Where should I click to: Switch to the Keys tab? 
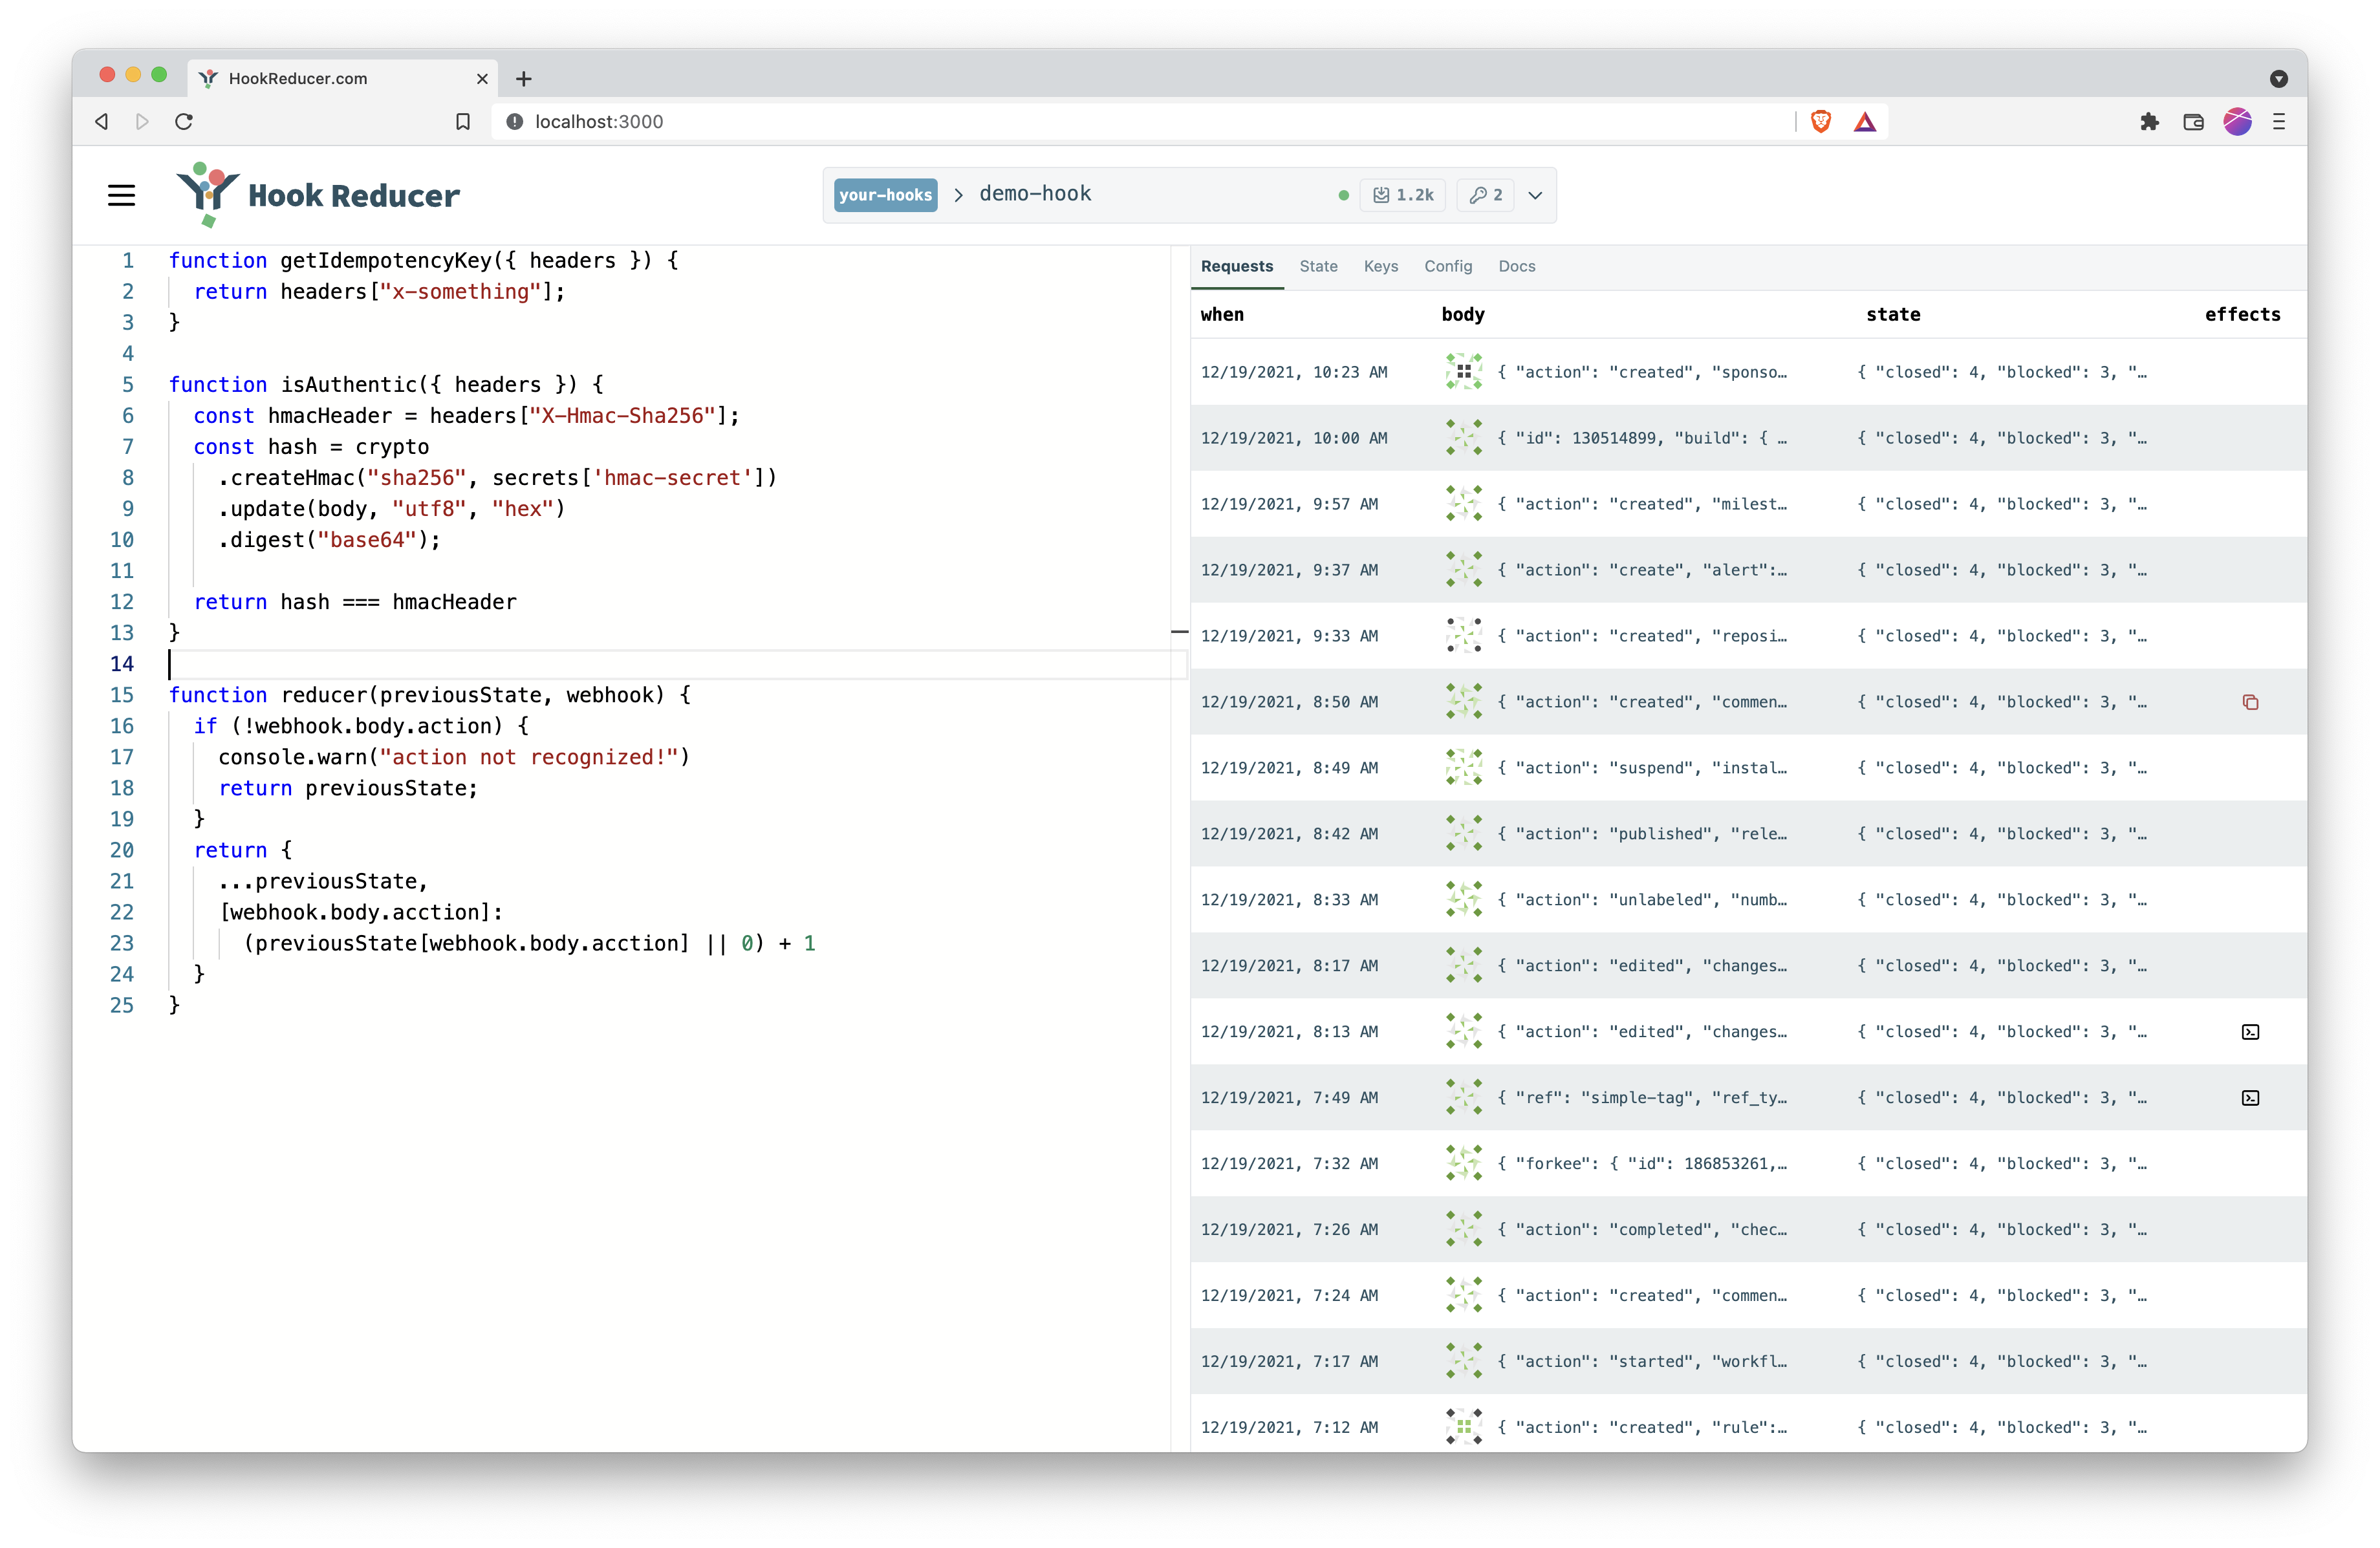[1380, 266]
